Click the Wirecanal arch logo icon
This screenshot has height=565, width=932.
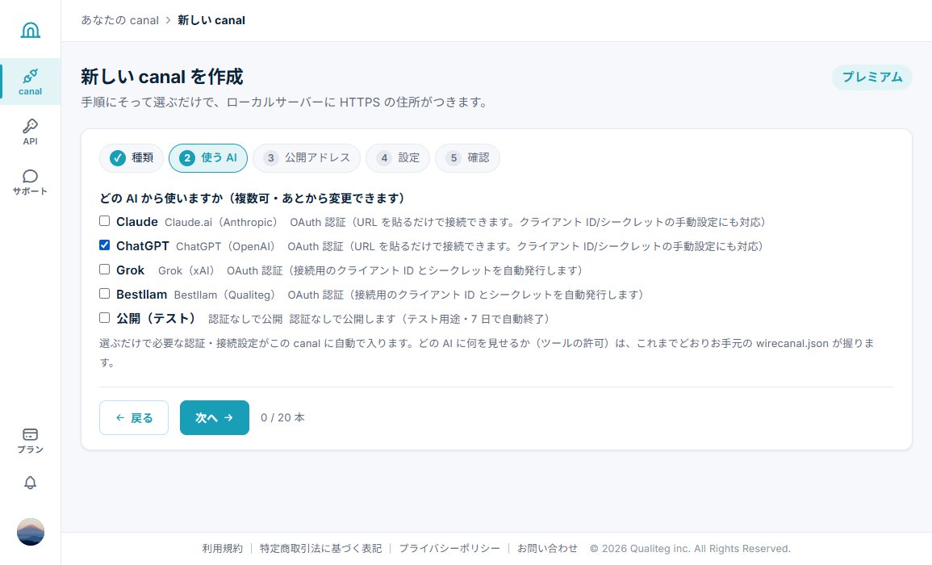point(31,30)
